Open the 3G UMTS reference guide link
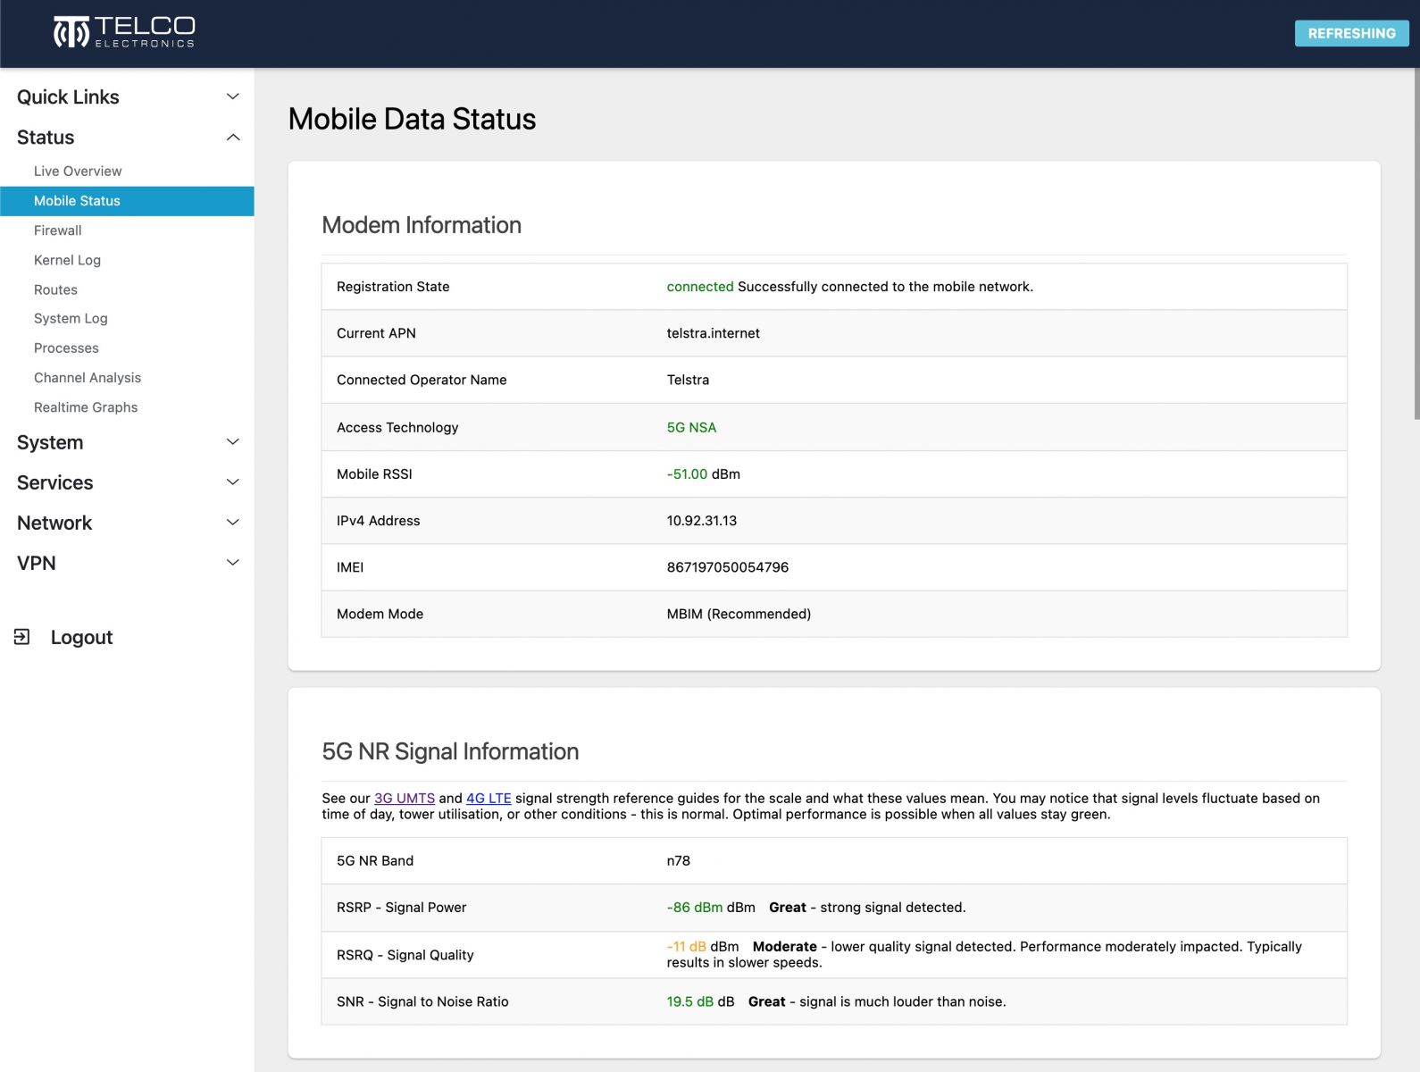This screenshot has height=1072, width=1420. point(405,798)
